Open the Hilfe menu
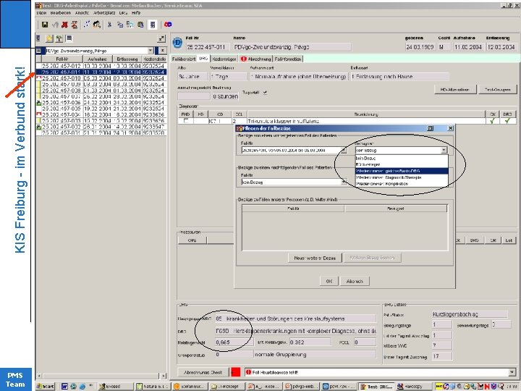Viewport: 521px width, 391px height. 136,12
